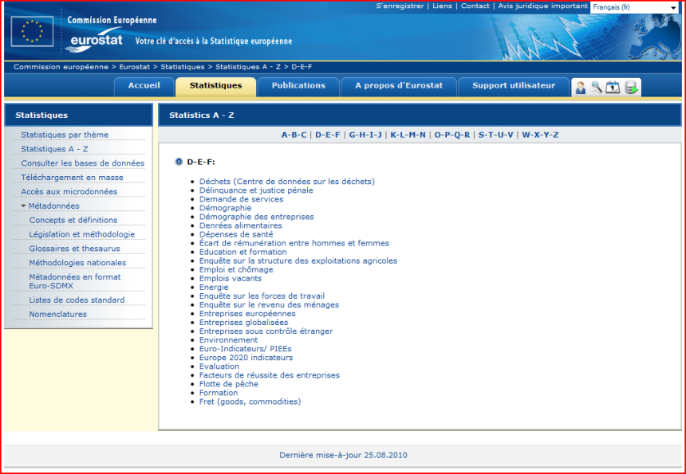Click Europe 2020 indicateurs link
Screen dimensions: 686x474
click(x=246, y=358)
